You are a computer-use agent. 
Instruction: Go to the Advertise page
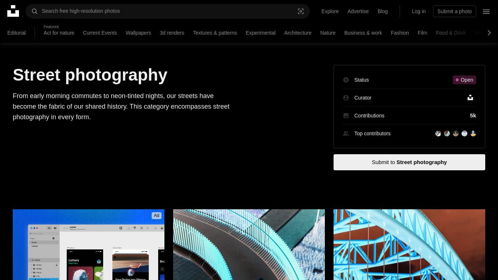(358, 11)
